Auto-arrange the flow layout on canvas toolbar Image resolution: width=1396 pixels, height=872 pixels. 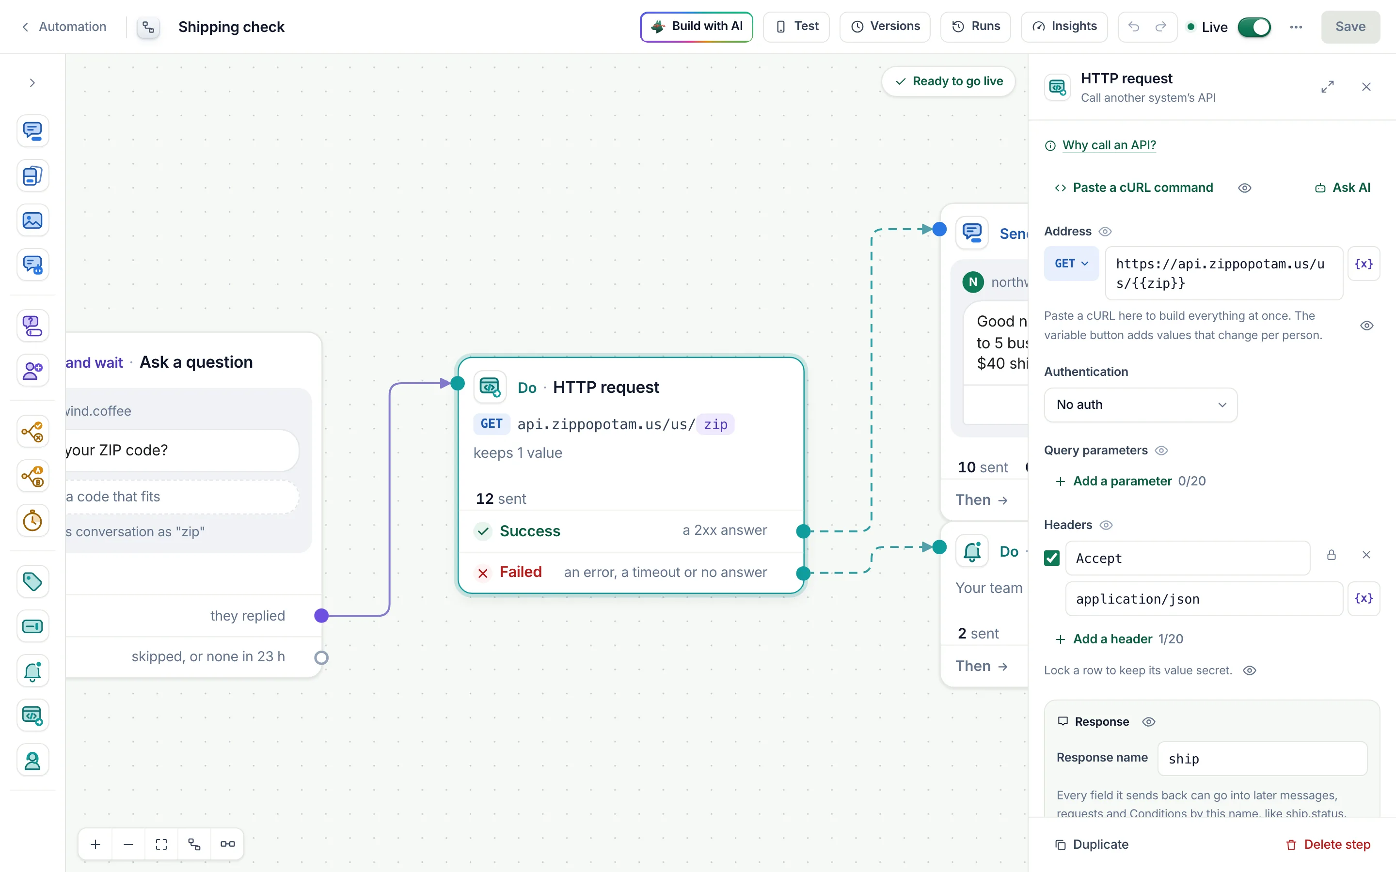[194, 844]
